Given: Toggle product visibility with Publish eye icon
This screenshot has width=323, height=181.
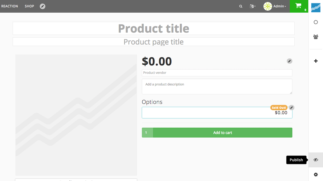Looking at the screenshot, I should tap(316, 160).
